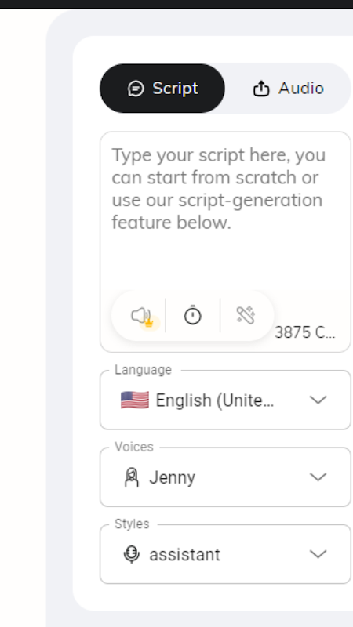Image resolution: width=353 pixels, height=627 pixels.
Task: Click the upload icon beside Audio
Action: 261,89
